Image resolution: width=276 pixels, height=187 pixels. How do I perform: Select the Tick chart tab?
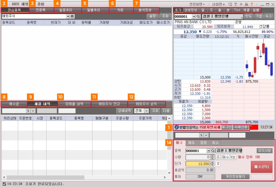(237, 10)
